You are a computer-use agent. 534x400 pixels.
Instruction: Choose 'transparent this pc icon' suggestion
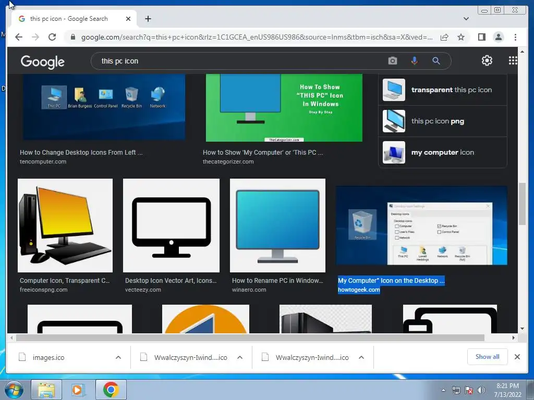click(x=442, y=90)
